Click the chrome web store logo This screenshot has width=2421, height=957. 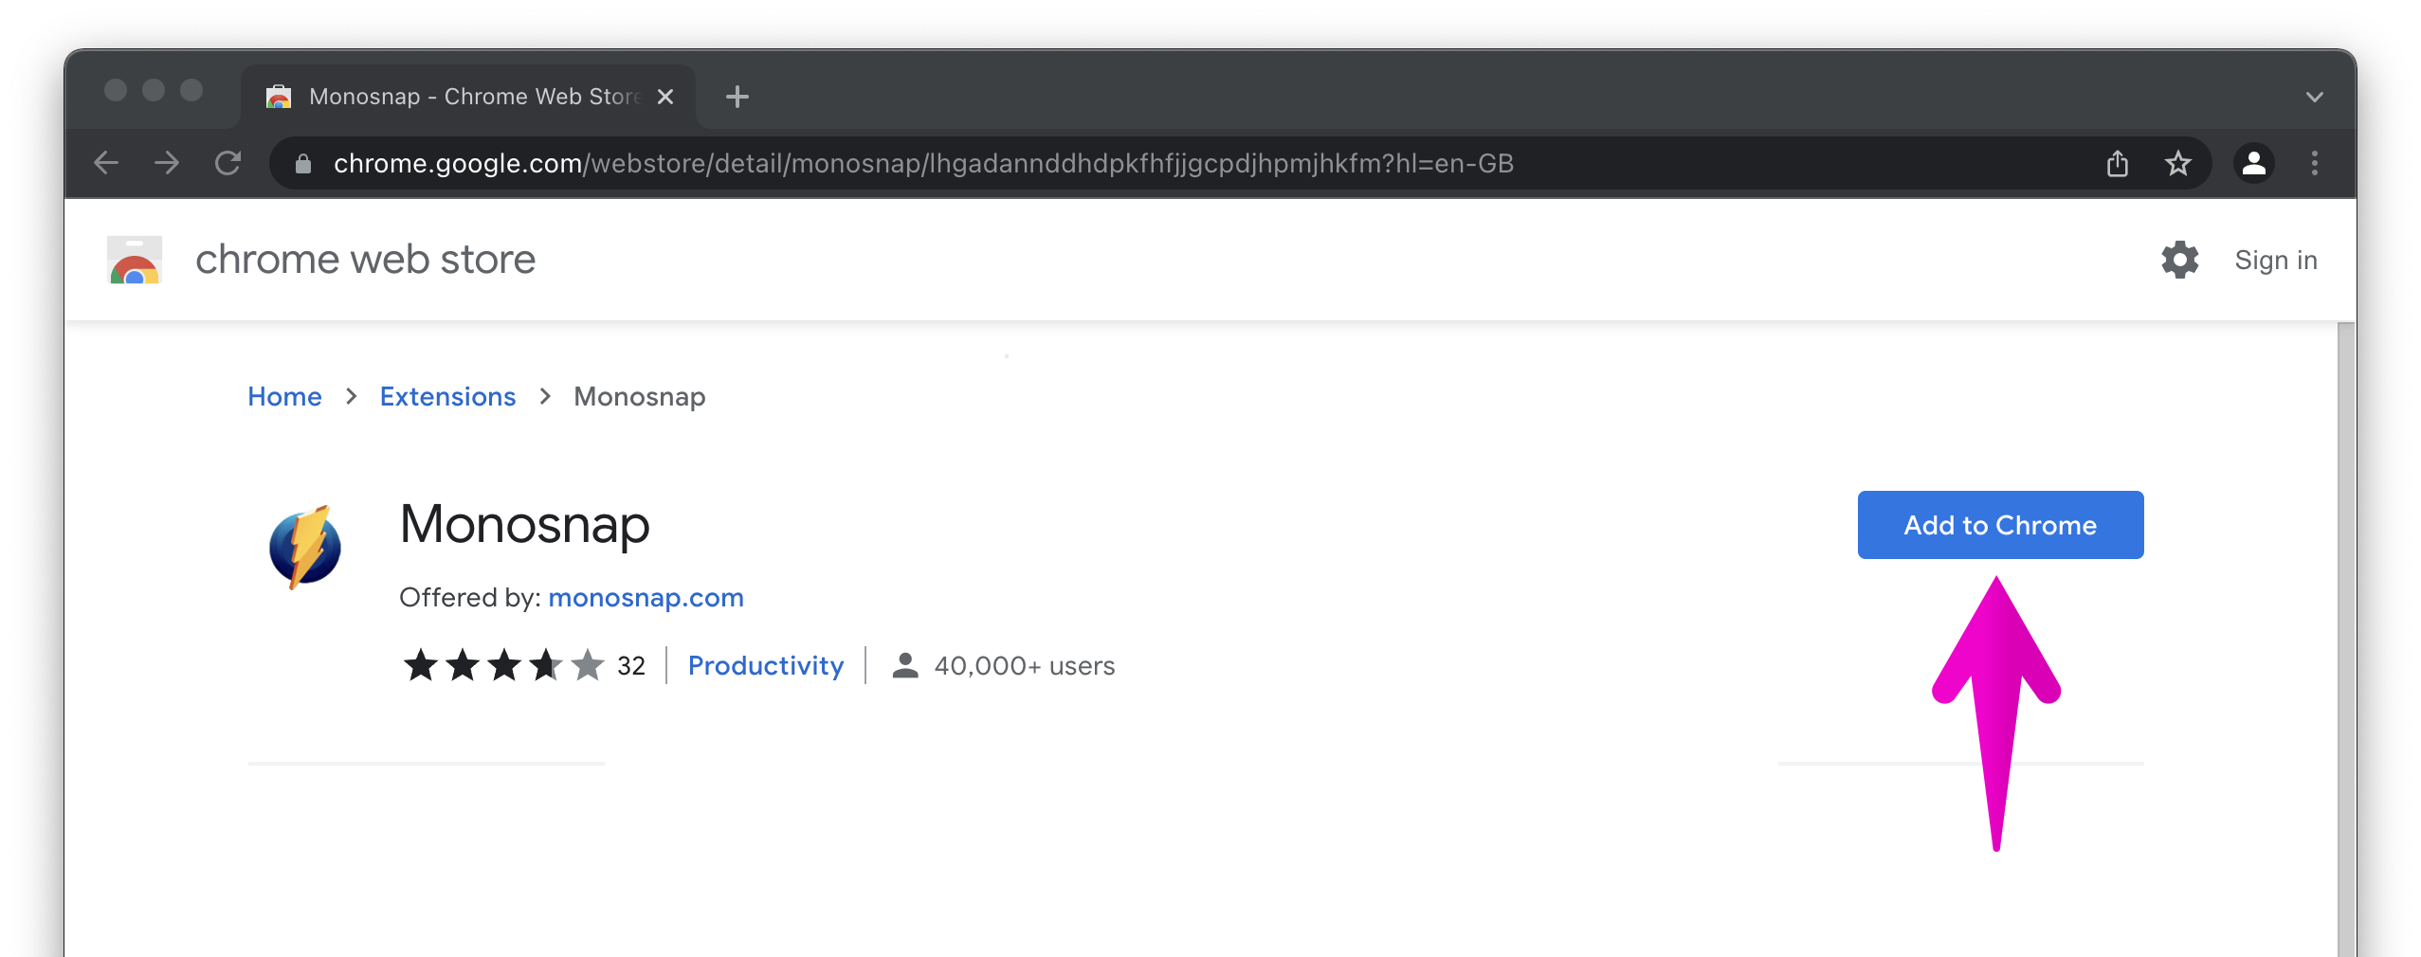point(135,260)
